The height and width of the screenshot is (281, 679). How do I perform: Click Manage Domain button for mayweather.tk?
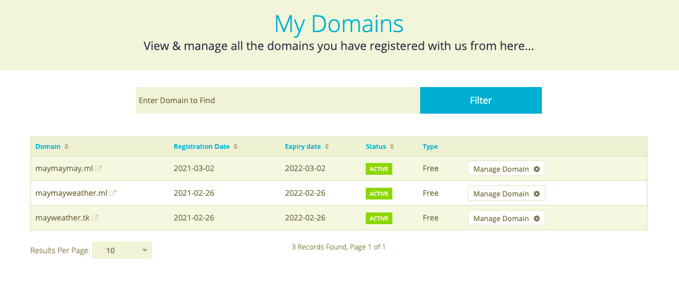(x=506, y=218)
